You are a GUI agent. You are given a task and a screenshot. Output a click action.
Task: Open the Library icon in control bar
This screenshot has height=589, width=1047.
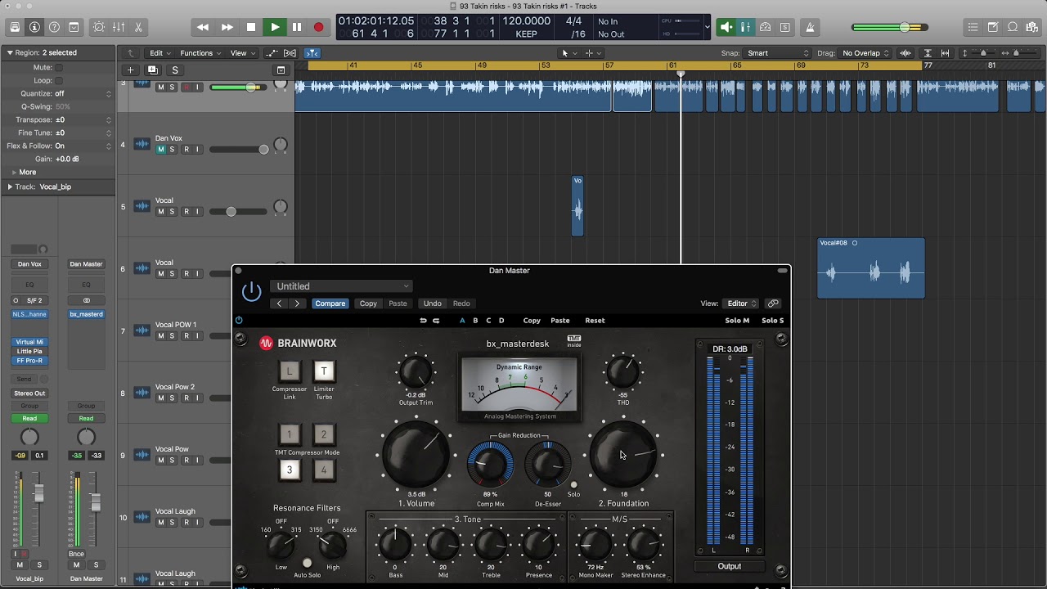tap(15, 27)
